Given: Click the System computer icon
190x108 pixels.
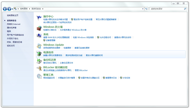Looking at the screenshot, I should (x=39, y=36).
